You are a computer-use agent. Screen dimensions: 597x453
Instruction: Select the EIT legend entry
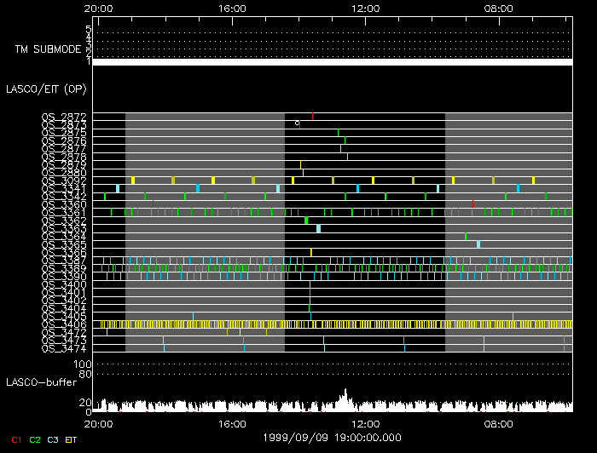[71, 439]
